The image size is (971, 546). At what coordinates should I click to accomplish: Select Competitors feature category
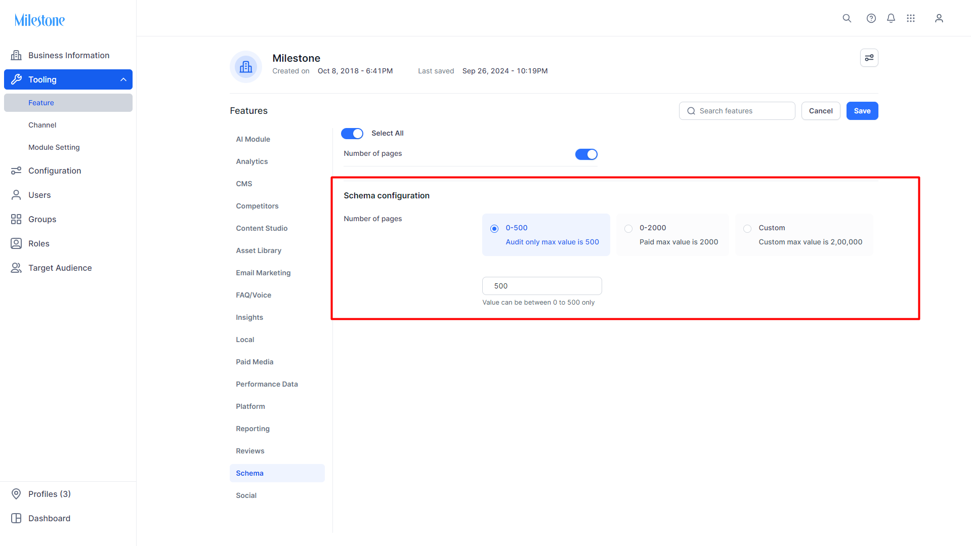[x=277, y=206]
